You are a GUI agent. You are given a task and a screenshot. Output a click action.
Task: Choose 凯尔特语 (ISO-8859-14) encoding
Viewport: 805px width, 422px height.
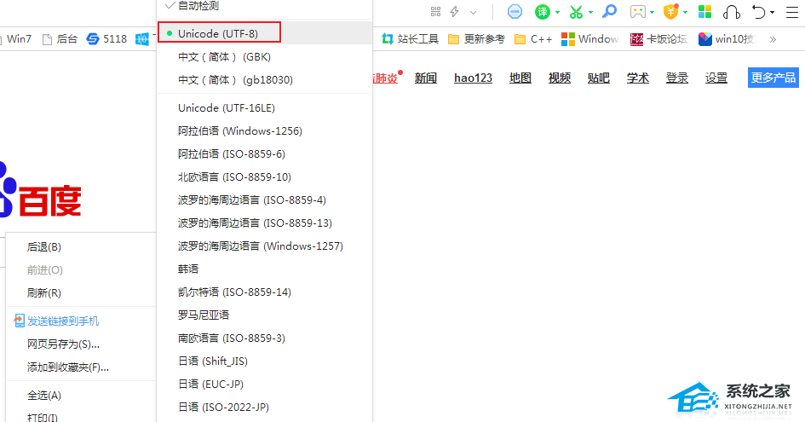264,292
